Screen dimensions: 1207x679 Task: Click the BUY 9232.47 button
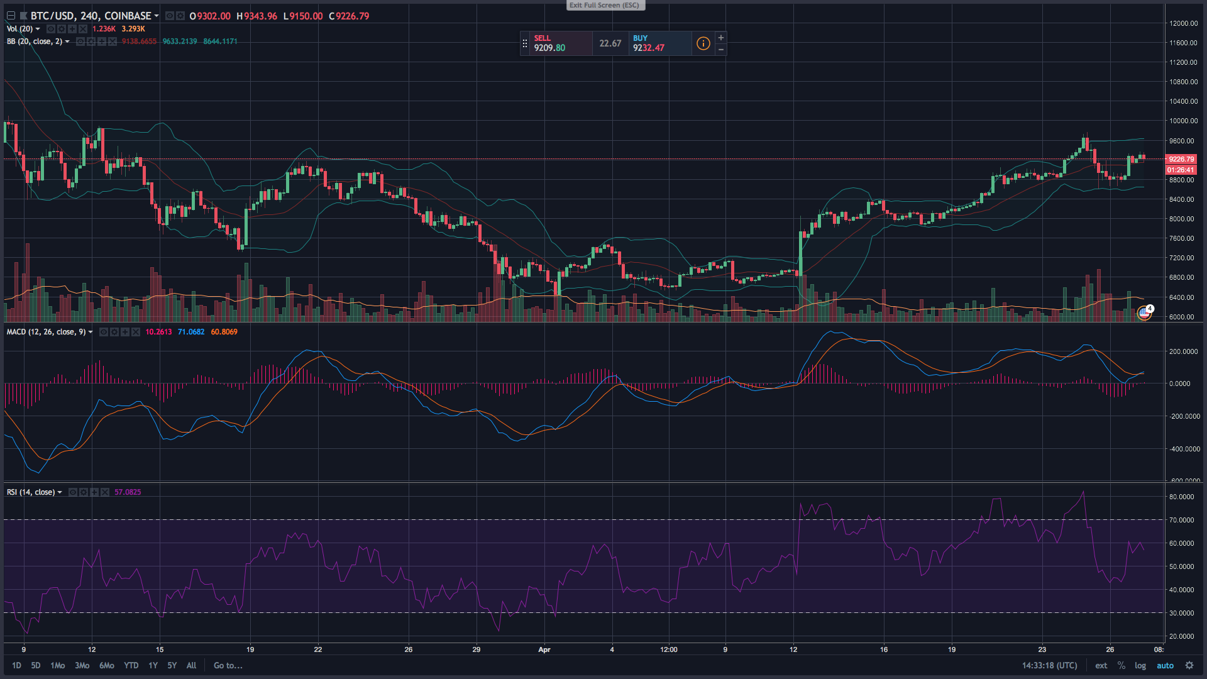pos(660,43)
